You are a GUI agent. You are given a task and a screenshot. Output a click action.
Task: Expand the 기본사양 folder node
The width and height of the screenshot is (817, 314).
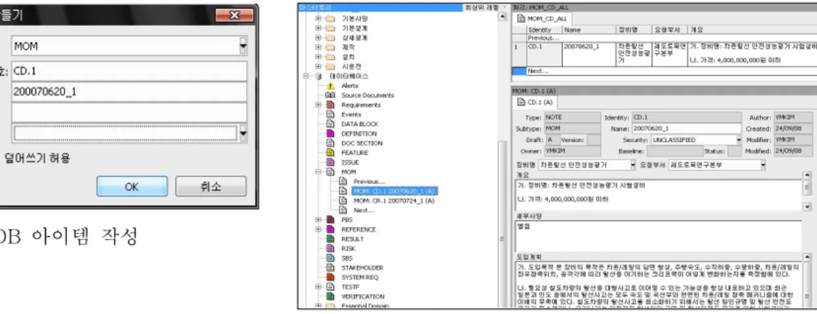click(x=319, y=20)
